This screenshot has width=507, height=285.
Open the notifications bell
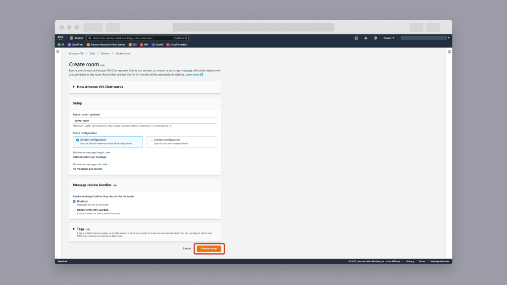coord(365,38)
